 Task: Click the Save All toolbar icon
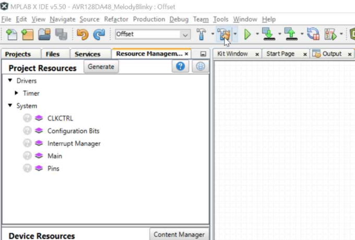[61, 35]
